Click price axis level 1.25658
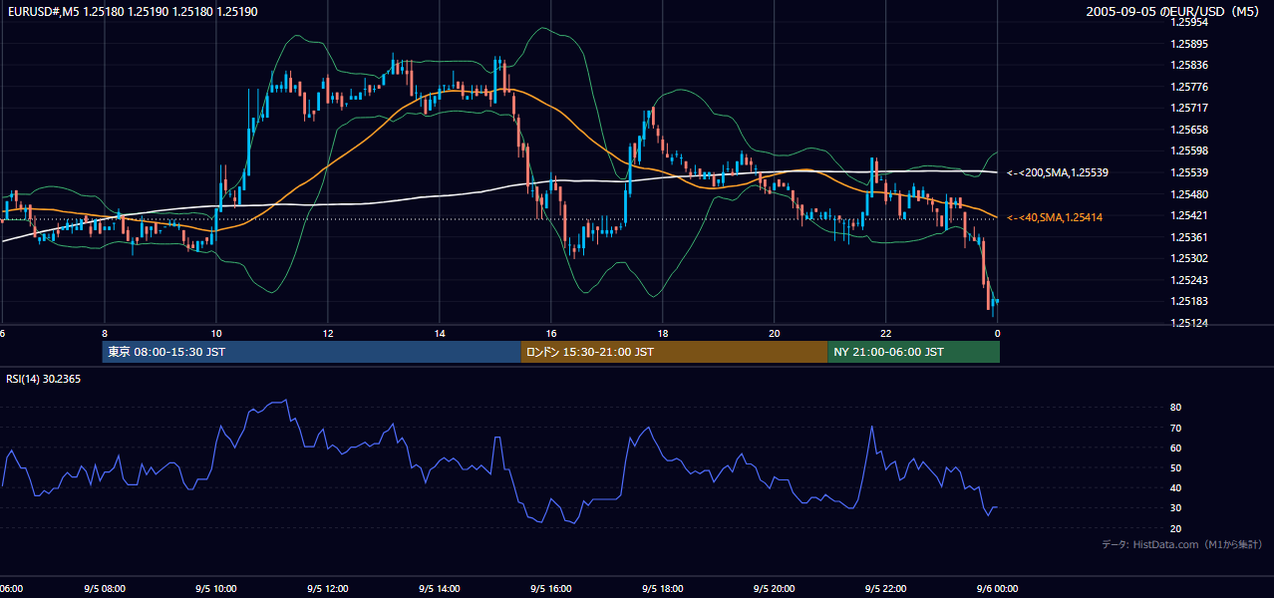Viewport: 1274px width, 598px height. point(1189,130)
